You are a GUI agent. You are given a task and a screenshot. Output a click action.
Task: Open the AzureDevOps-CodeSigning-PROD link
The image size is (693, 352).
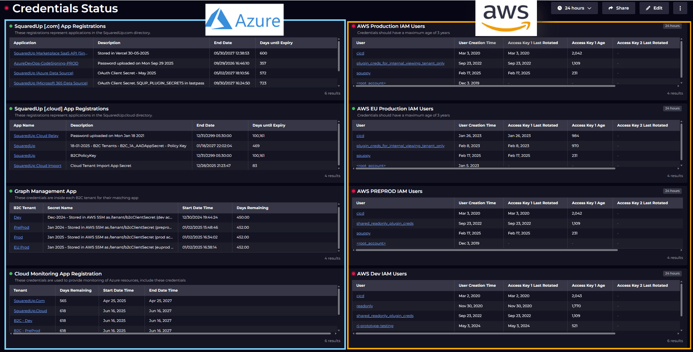(x=46, y=63)
